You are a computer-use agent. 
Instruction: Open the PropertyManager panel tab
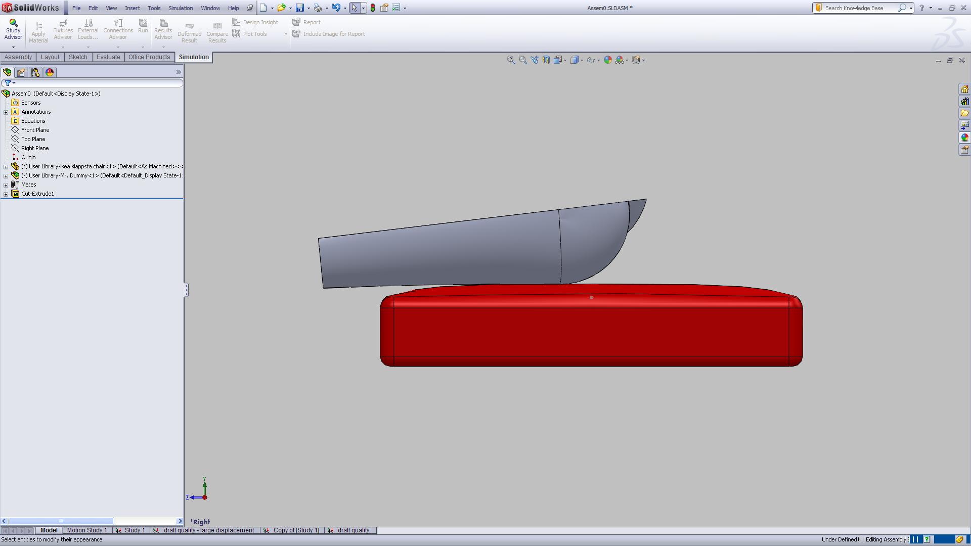(x=21, y=72)
